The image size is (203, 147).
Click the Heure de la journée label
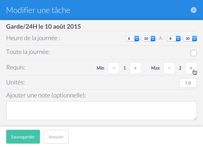33,38
